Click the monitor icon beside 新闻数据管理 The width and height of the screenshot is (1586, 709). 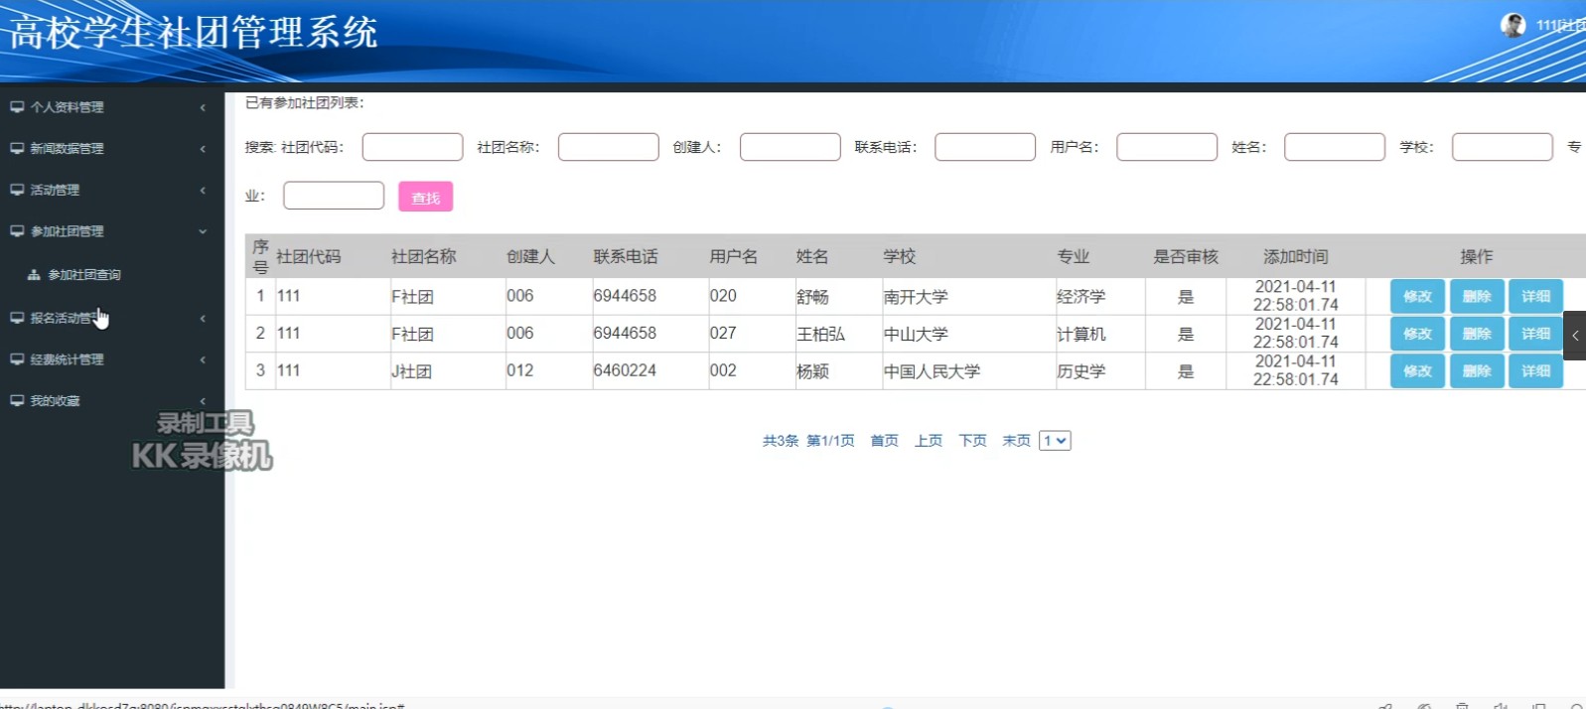[17, 149]
